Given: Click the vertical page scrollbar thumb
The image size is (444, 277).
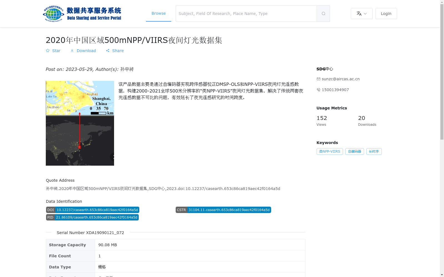Looking at the screenshot, I should (x=442, y=72).
